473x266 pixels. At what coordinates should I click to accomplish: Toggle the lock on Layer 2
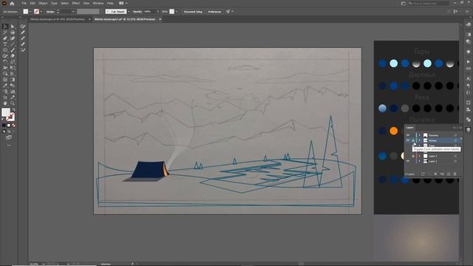coord(413,156)
